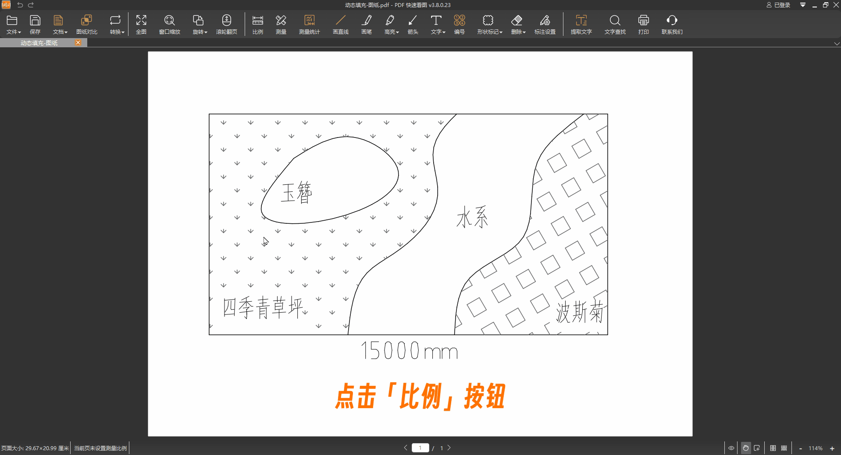Open 测量统计 measurement statistics
The image size is (841, 455).
pyautogui.click(x=310, y=25)
